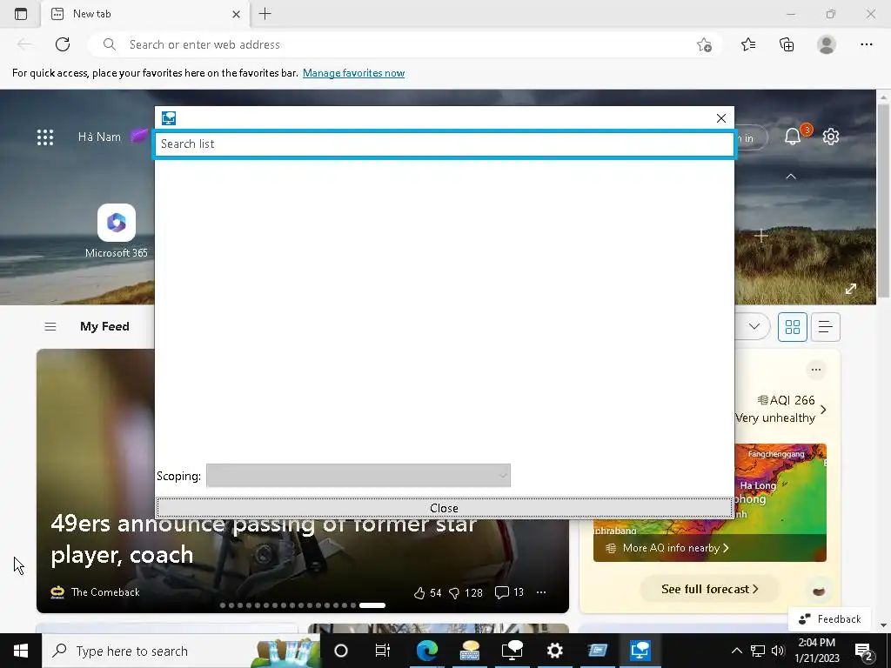Focus taskbar Type here to search box

[x=181, y=651]
